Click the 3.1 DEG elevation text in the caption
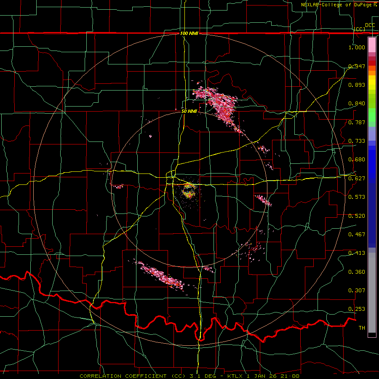 [x=202, y=376]
